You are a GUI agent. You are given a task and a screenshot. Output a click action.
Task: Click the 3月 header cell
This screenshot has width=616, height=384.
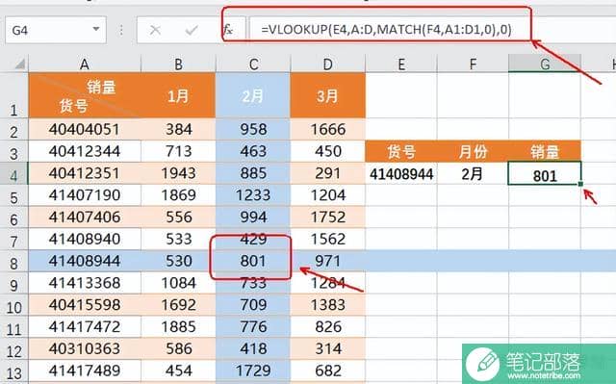point(328,95)
